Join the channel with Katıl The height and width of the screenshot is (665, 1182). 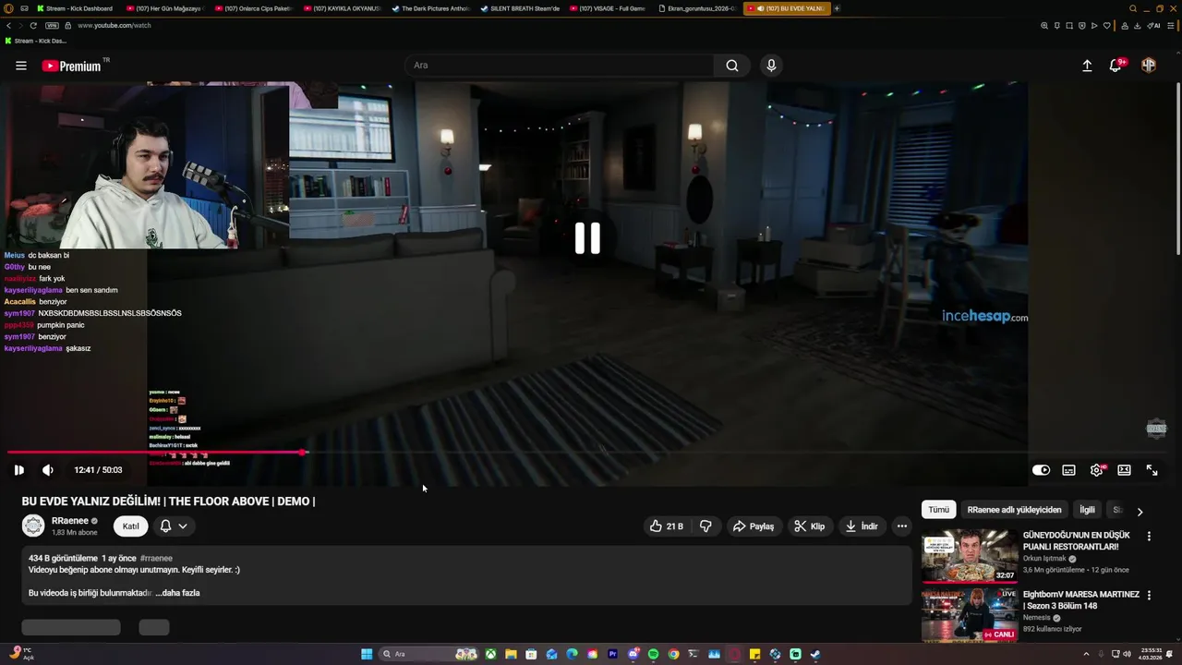tap(131, 526)
